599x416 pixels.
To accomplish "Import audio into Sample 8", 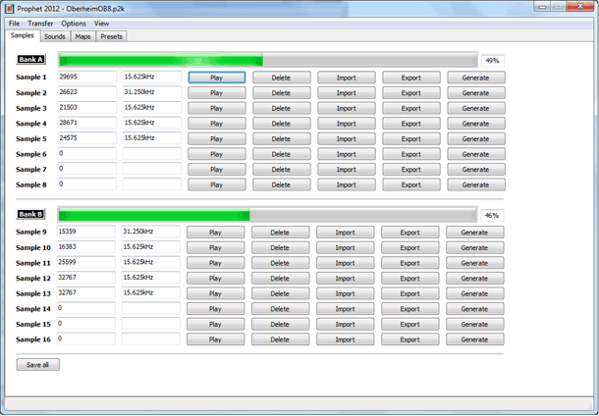I will [x=347, y=184].
